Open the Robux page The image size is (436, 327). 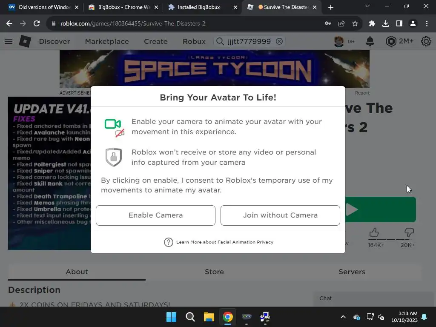coord(194,41)
